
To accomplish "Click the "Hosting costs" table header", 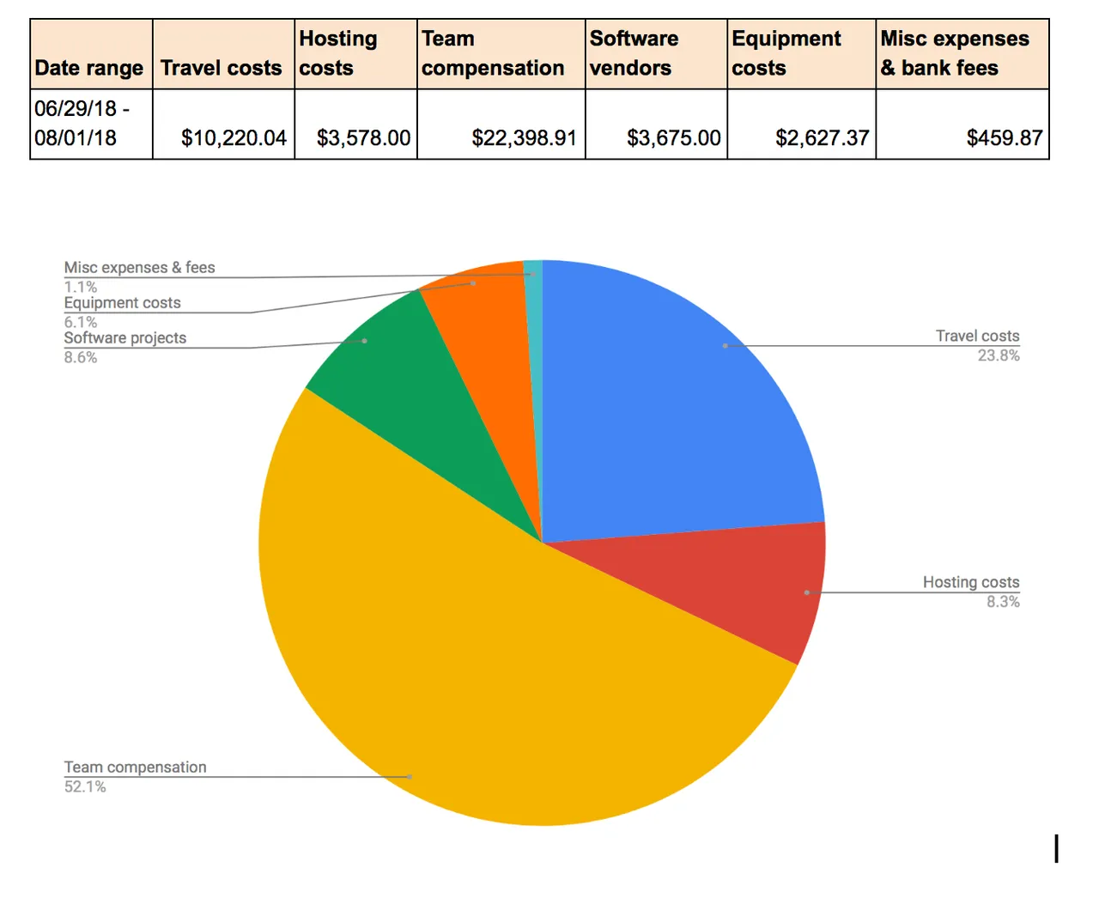I will 355,54.
